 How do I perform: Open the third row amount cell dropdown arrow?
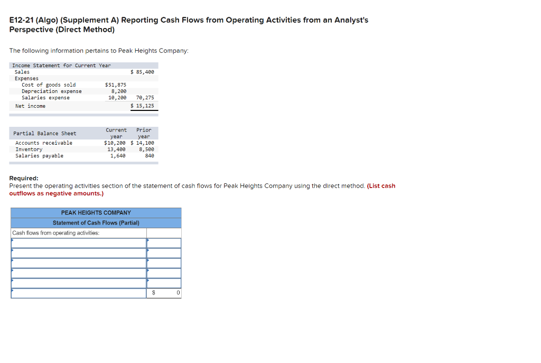148,260
